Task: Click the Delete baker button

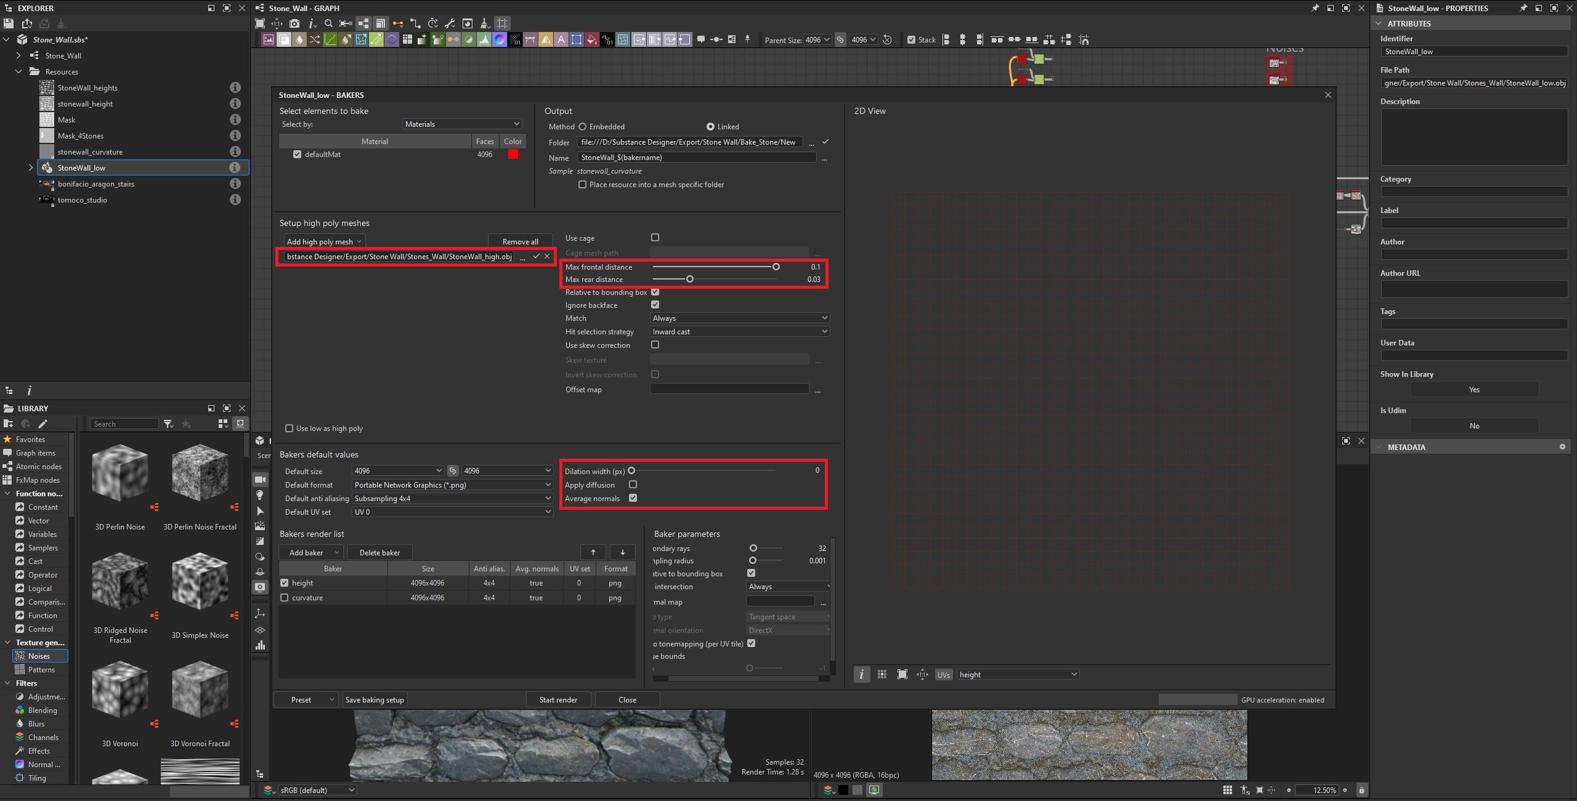Action: coord(379,552)
